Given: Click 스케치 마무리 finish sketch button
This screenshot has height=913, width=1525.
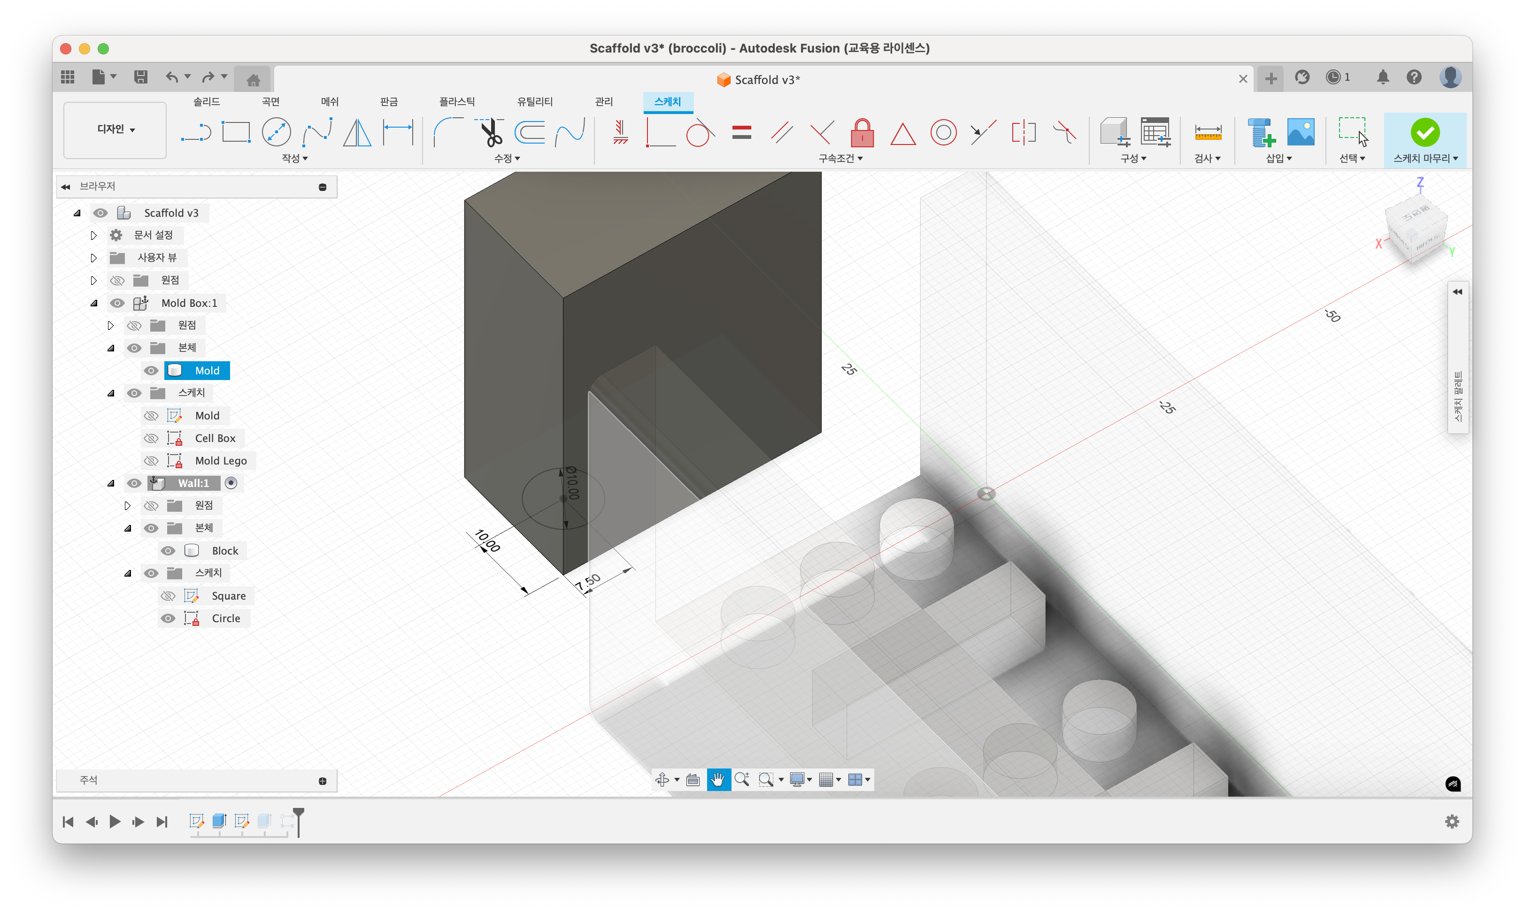Looking at the screenshot, I should pyautogui.click(x=1425, y=140).
